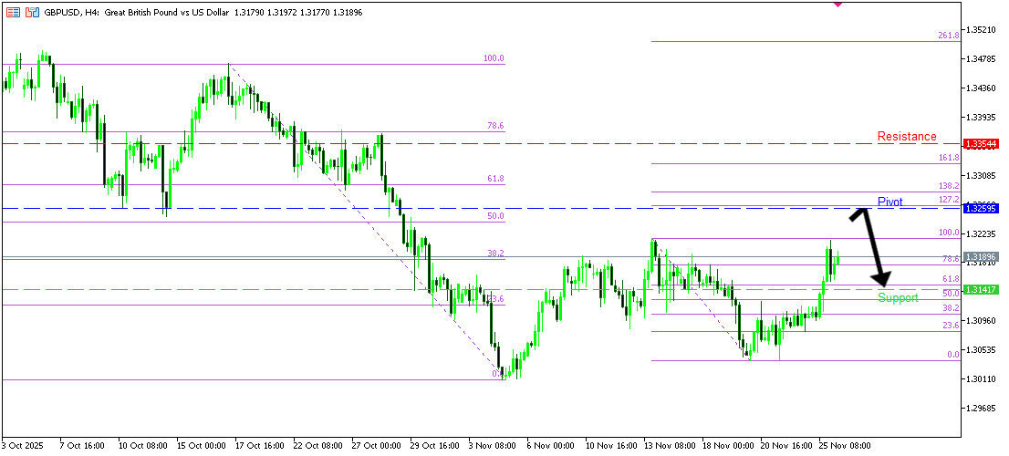The image size is (1009, 456).
Task: Click the green 1.31417 support price tag
Action: tap(982, 289)
